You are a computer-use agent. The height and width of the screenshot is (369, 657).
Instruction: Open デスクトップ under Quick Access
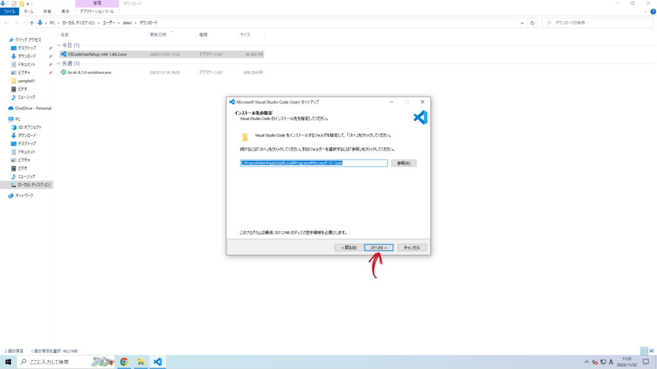(27, 48)
